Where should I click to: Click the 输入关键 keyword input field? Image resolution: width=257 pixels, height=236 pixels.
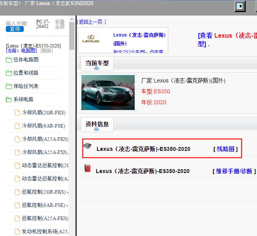pyautogui.click(x=17, y=23)
